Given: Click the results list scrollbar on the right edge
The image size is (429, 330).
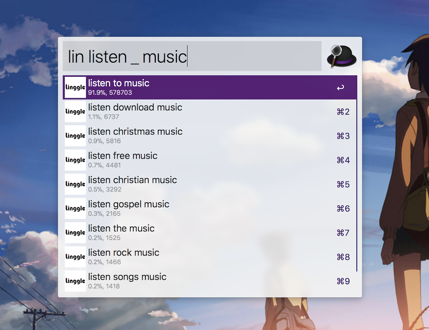Looking at the screenshot, I should pos(356,171).
